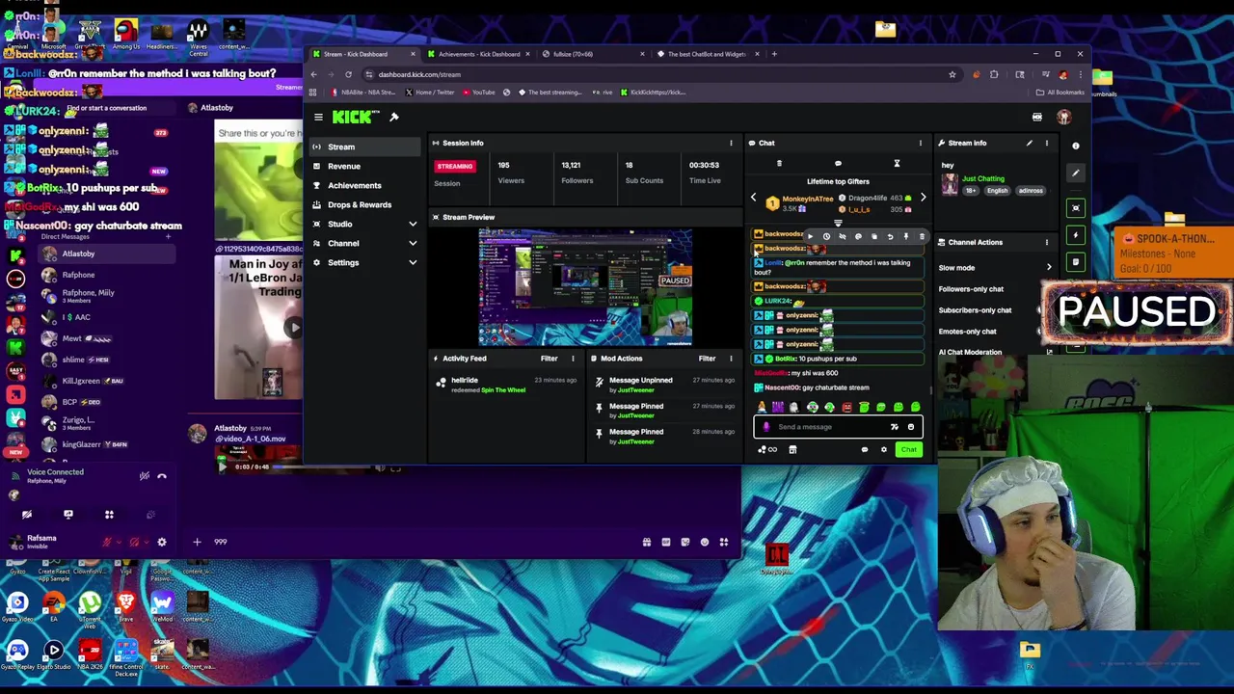Open Discord user settings gear icon

pos(162,543)
